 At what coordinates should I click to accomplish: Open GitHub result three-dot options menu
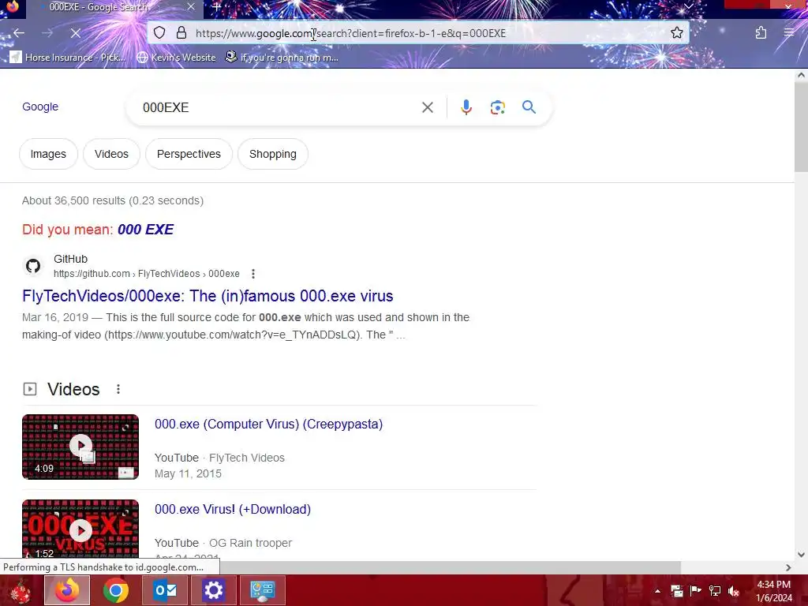(x=253, y=274)
